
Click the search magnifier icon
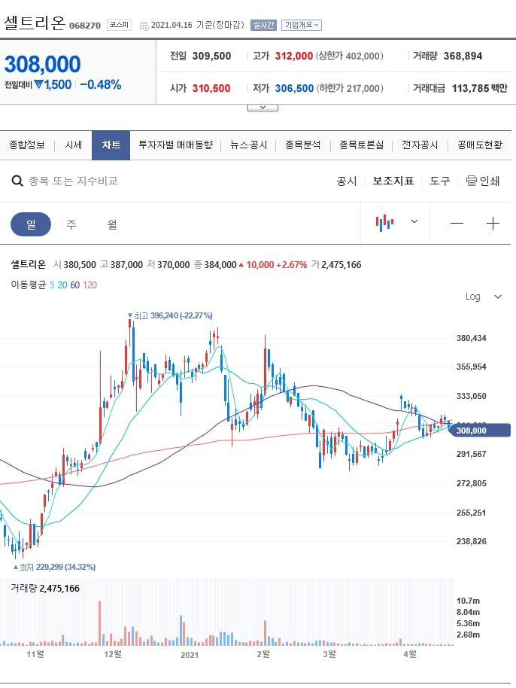tap(17, 181)
